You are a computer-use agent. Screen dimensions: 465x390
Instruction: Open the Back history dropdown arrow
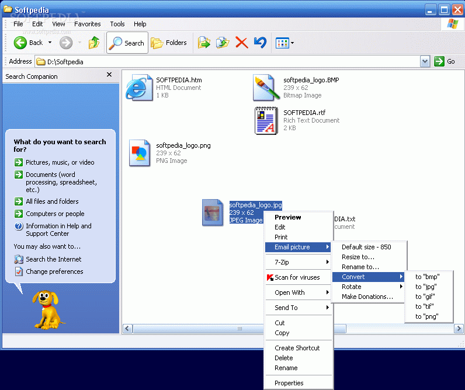point(50,43)
